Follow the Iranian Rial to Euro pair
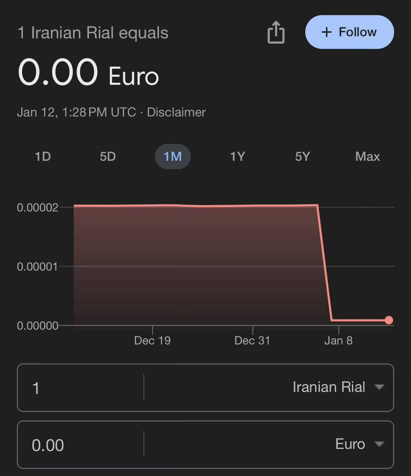The width and height of the screenshot is (411, 476). click(349, 32)
